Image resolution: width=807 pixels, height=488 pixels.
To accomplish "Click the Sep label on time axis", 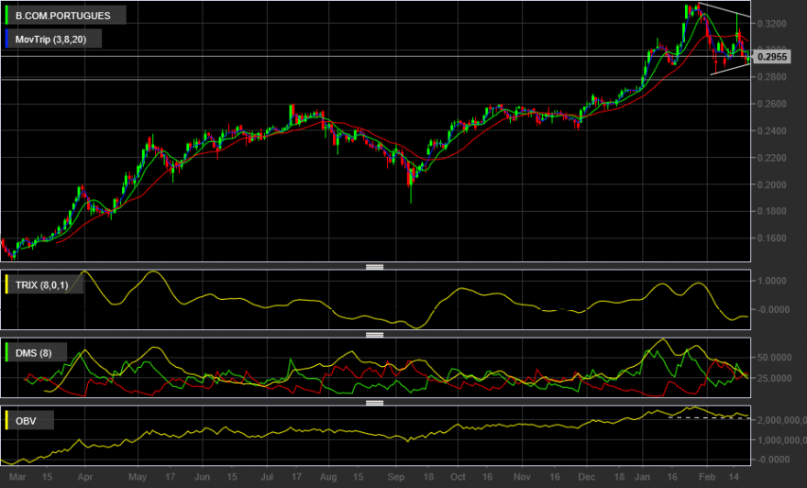I will pyautogui.click(x=396, y=477).
